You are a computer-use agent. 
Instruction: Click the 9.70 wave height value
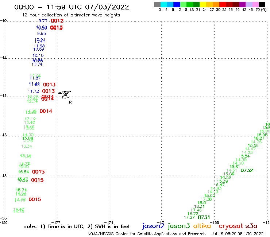43,21
